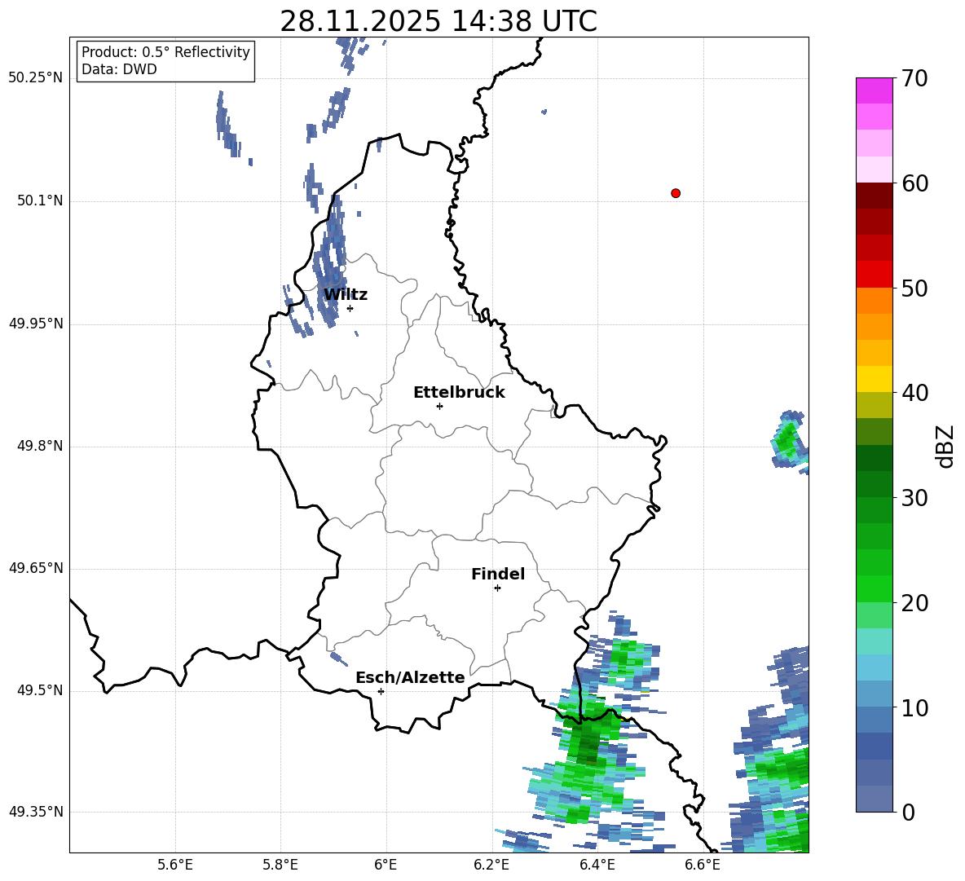Click the 6.4°E longitude label

point(597,865)
